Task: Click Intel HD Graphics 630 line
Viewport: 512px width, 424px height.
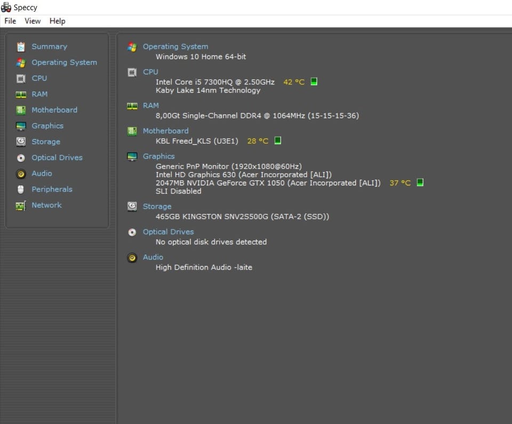Action: (244, 175)
